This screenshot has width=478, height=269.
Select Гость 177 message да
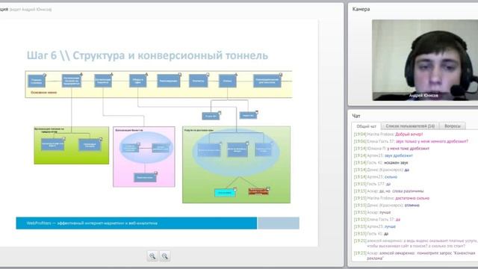(372, 184)
